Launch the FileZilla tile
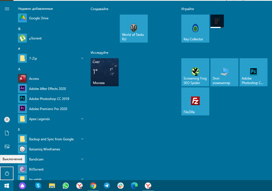This screenshot has width=272, height=191. point(195,101)
